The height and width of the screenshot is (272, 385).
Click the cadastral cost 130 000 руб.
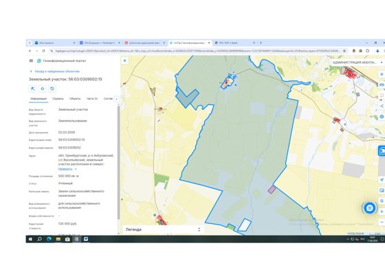coord(67,224)
